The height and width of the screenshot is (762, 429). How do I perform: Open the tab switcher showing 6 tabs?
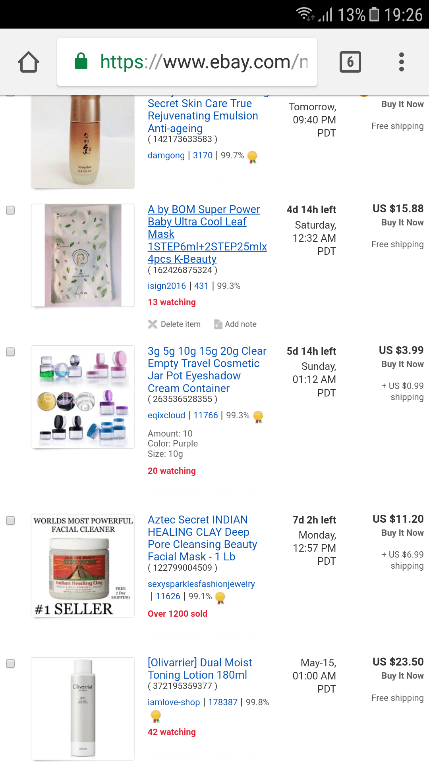tap(350, 62)
